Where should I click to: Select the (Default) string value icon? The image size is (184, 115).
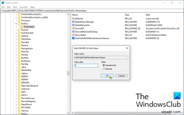pos(73,18)
